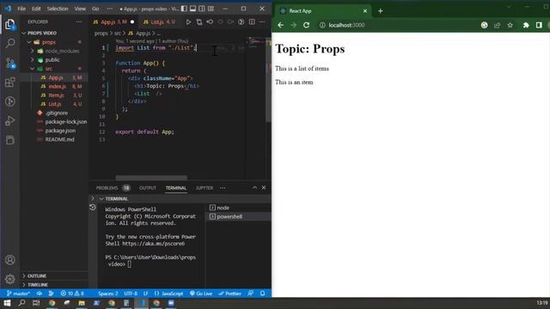550x309 pixels.
Task: Toggle the bottom panel layout icon
Action: pyautogui.click(x=192, y=9)
